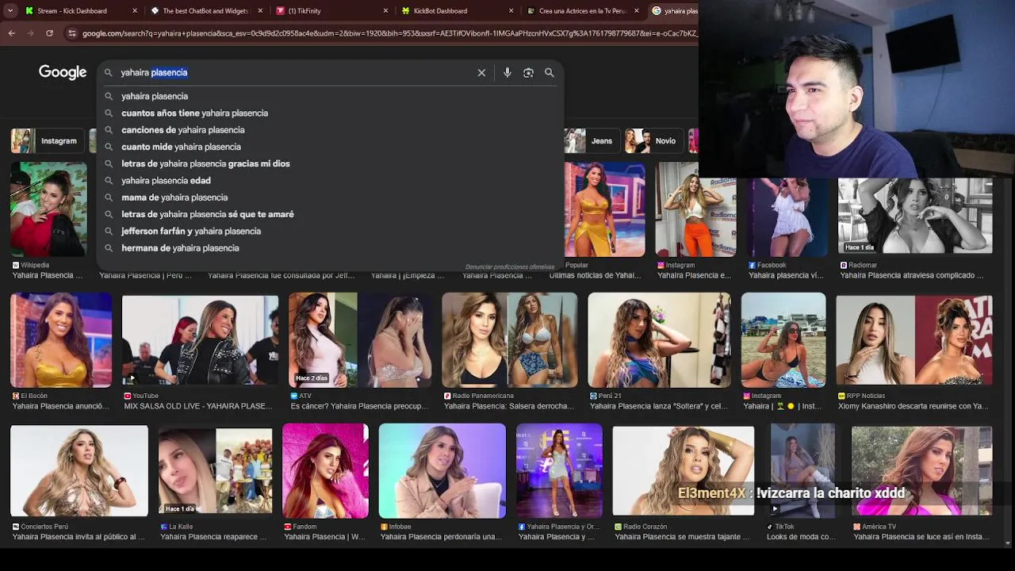1015x571 pixels.
Task: Select suggestion 'yahaira plasencia edad'
Action: tap(330, 181)
